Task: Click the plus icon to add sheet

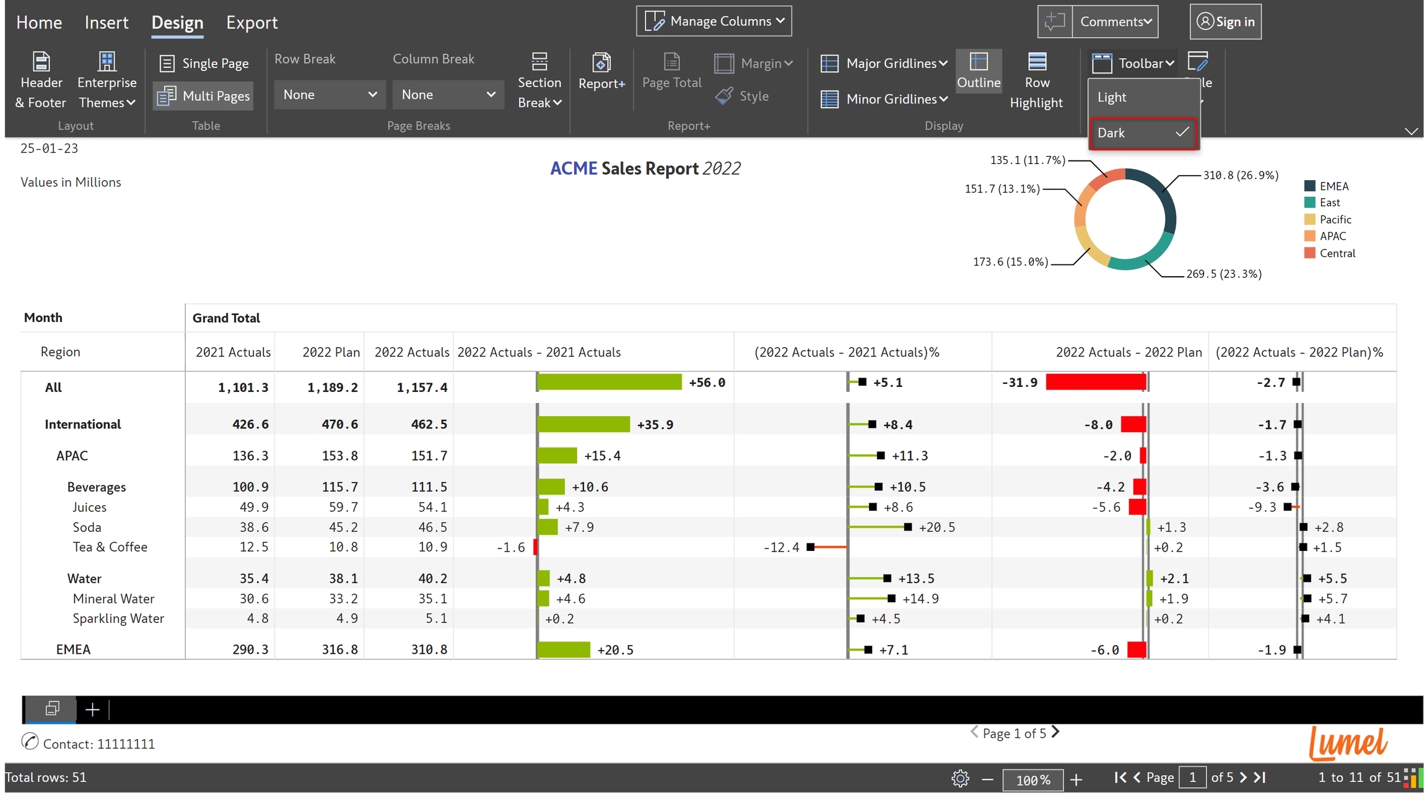Action: [x=92, y=709]
